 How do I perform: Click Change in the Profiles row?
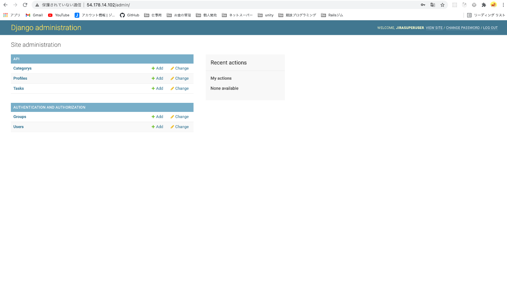(x=180, y=78)
